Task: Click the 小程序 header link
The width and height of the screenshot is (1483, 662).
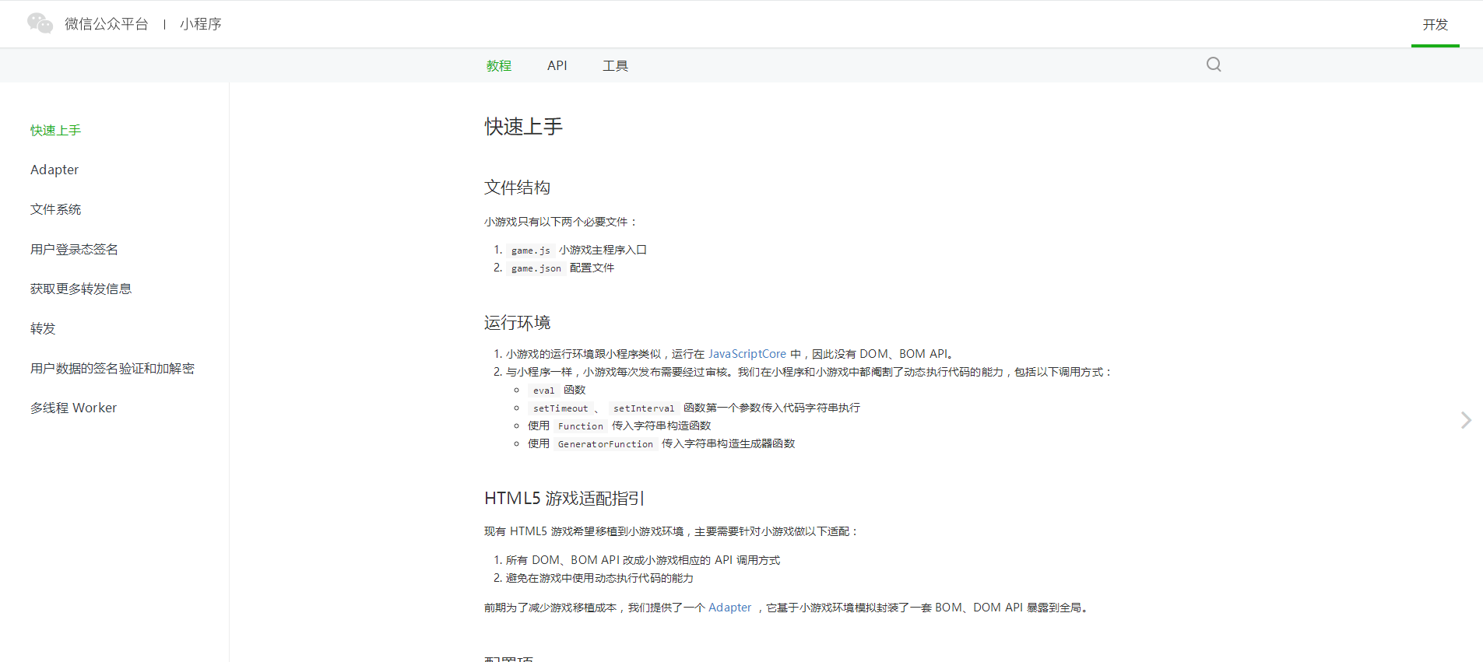Action: (201, 24)
